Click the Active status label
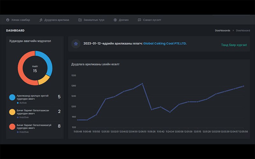Image resolution: width=255 pixels, height=159 pixels. [23, 103]
